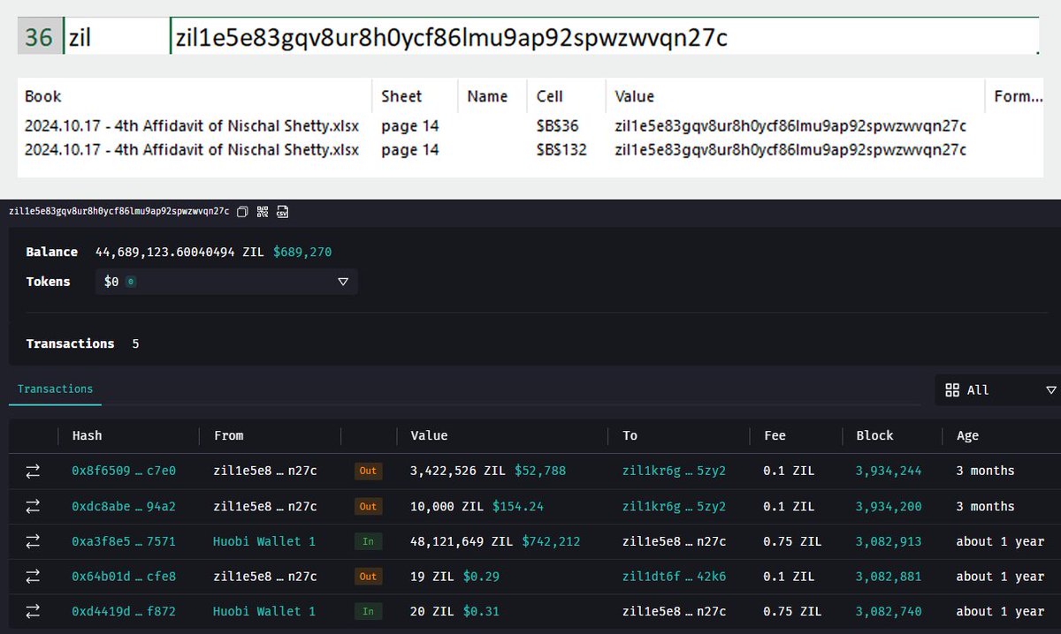Click the To address zil1e5e8 … n27c in 0xd4419d row
The width and height of the screenshot is (1061, 634).
click(x=674, y=611)
